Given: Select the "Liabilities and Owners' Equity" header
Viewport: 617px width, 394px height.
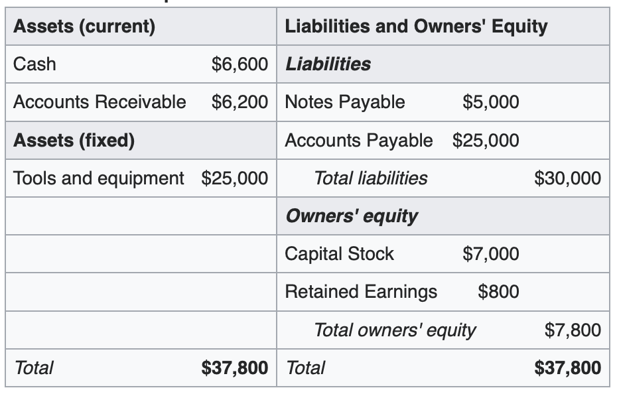Looking at the screenshot, I should click(416, 27).
